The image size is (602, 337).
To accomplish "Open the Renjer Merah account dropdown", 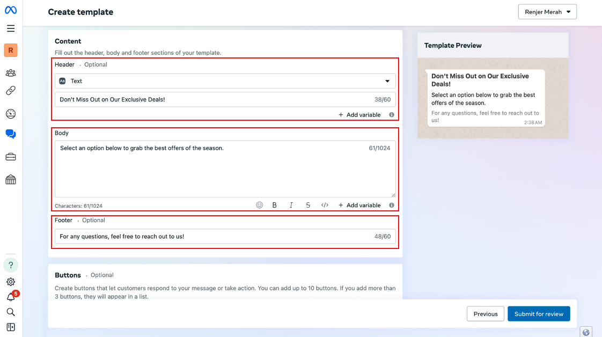I will [547, 12].
